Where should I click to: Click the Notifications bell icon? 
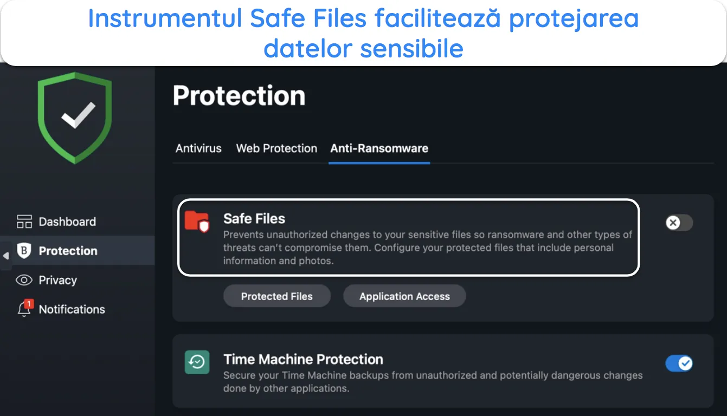tap(25, 308)
